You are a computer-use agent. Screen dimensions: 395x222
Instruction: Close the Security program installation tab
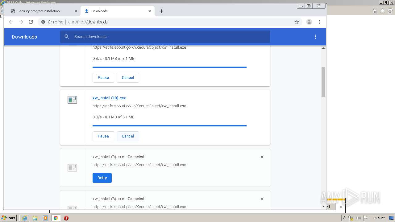76,11
